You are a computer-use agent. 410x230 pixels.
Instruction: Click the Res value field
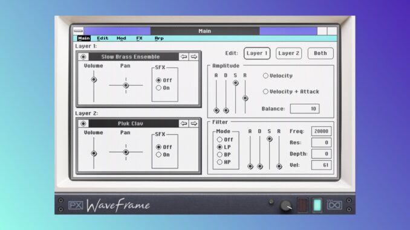tap(321, 142)
